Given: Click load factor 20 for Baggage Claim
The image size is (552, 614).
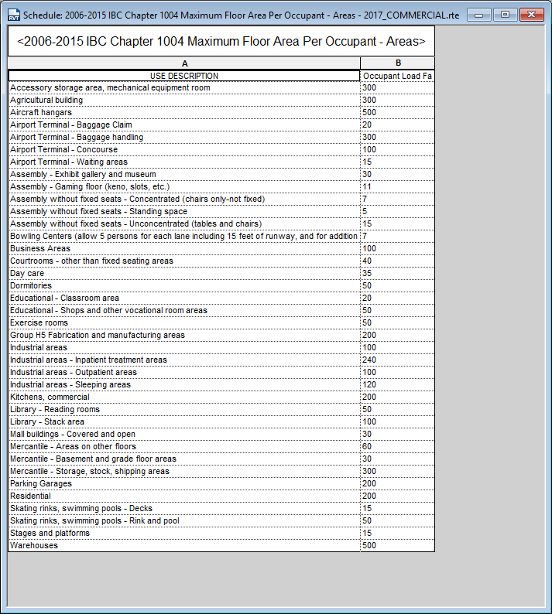Looking at the screenshot, I should (x=397, y=125).
